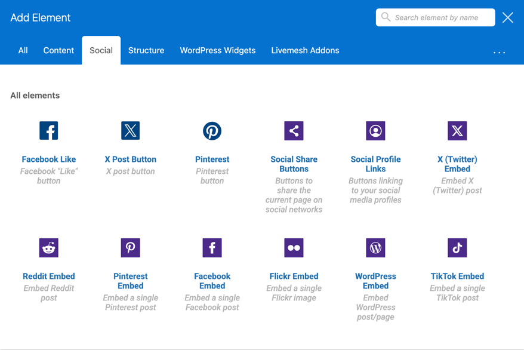Click the Pinterest Embed label

click(x=130, y=281)
